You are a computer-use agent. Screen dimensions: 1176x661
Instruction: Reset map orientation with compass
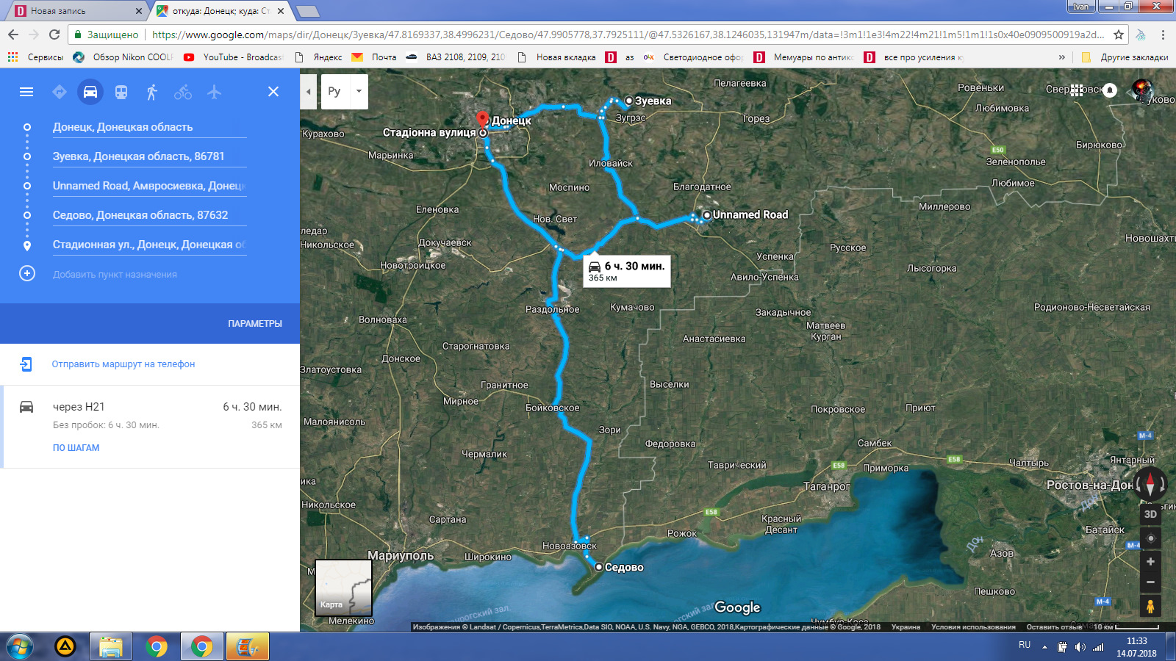point(1150,483)
